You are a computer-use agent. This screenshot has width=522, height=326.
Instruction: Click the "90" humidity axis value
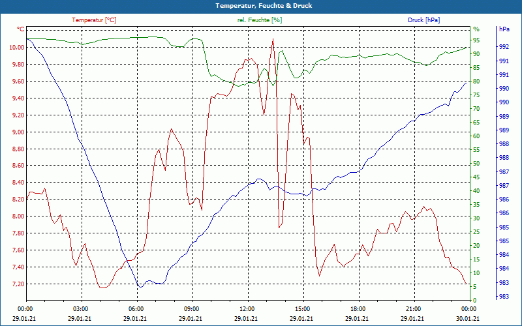click(476, 54)
